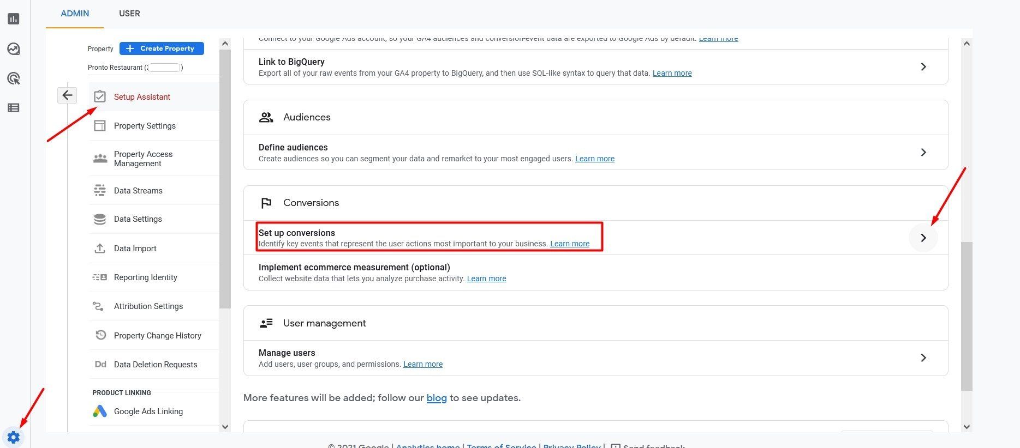Click the Property Settings layout icon
This screenshot has height=448, width=1020.
coord(100,126)
